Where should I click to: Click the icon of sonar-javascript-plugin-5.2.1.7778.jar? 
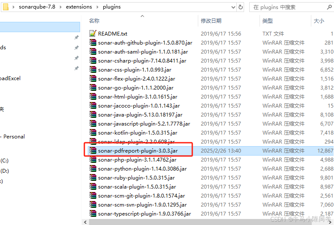[x=92, y=123]
